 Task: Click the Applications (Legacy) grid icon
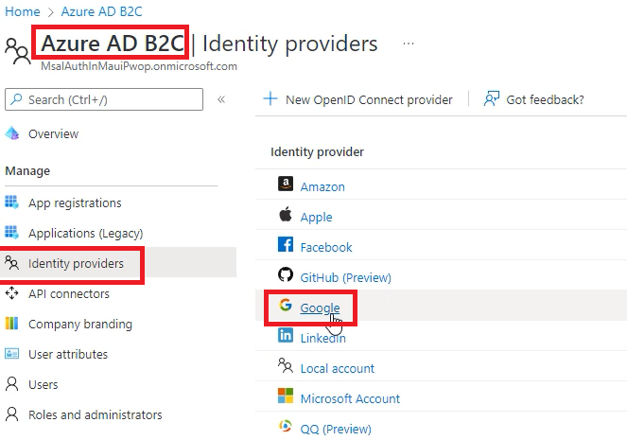(11, 233)
